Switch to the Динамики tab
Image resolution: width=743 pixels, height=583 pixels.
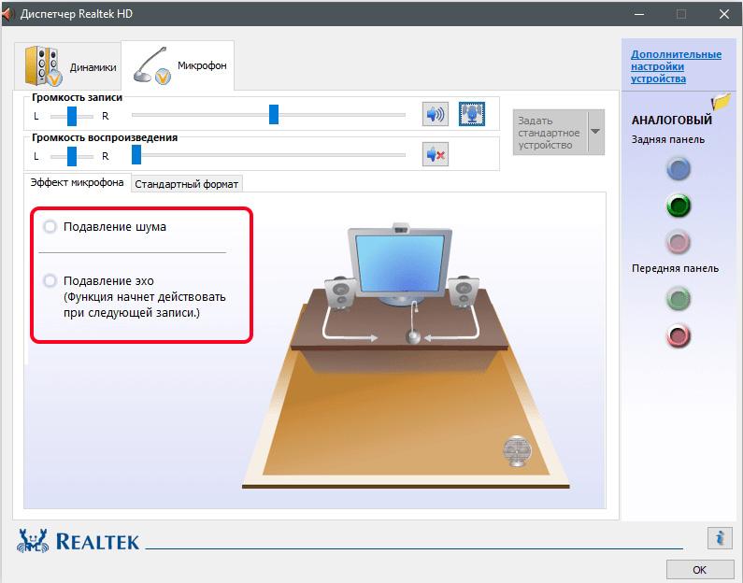point(68,65)
